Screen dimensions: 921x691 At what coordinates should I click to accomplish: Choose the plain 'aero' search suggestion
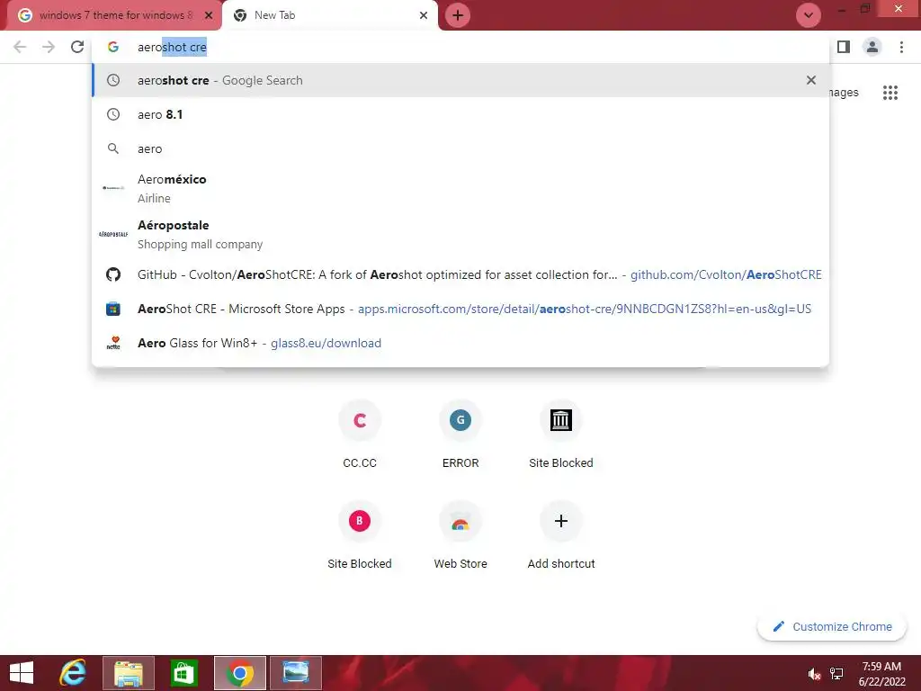tap(461, 148)
